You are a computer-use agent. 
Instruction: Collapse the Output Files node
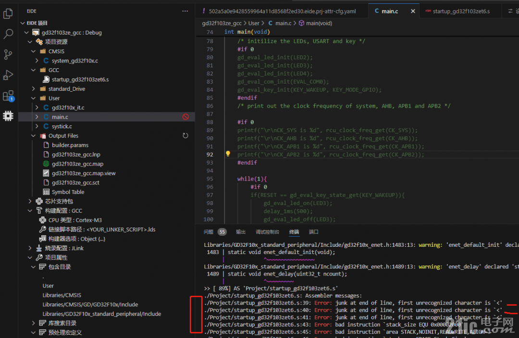click(34, 135)
